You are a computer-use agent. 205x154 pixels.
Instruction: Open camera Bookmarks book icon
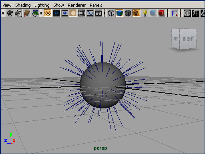click(x=27, y=13)
